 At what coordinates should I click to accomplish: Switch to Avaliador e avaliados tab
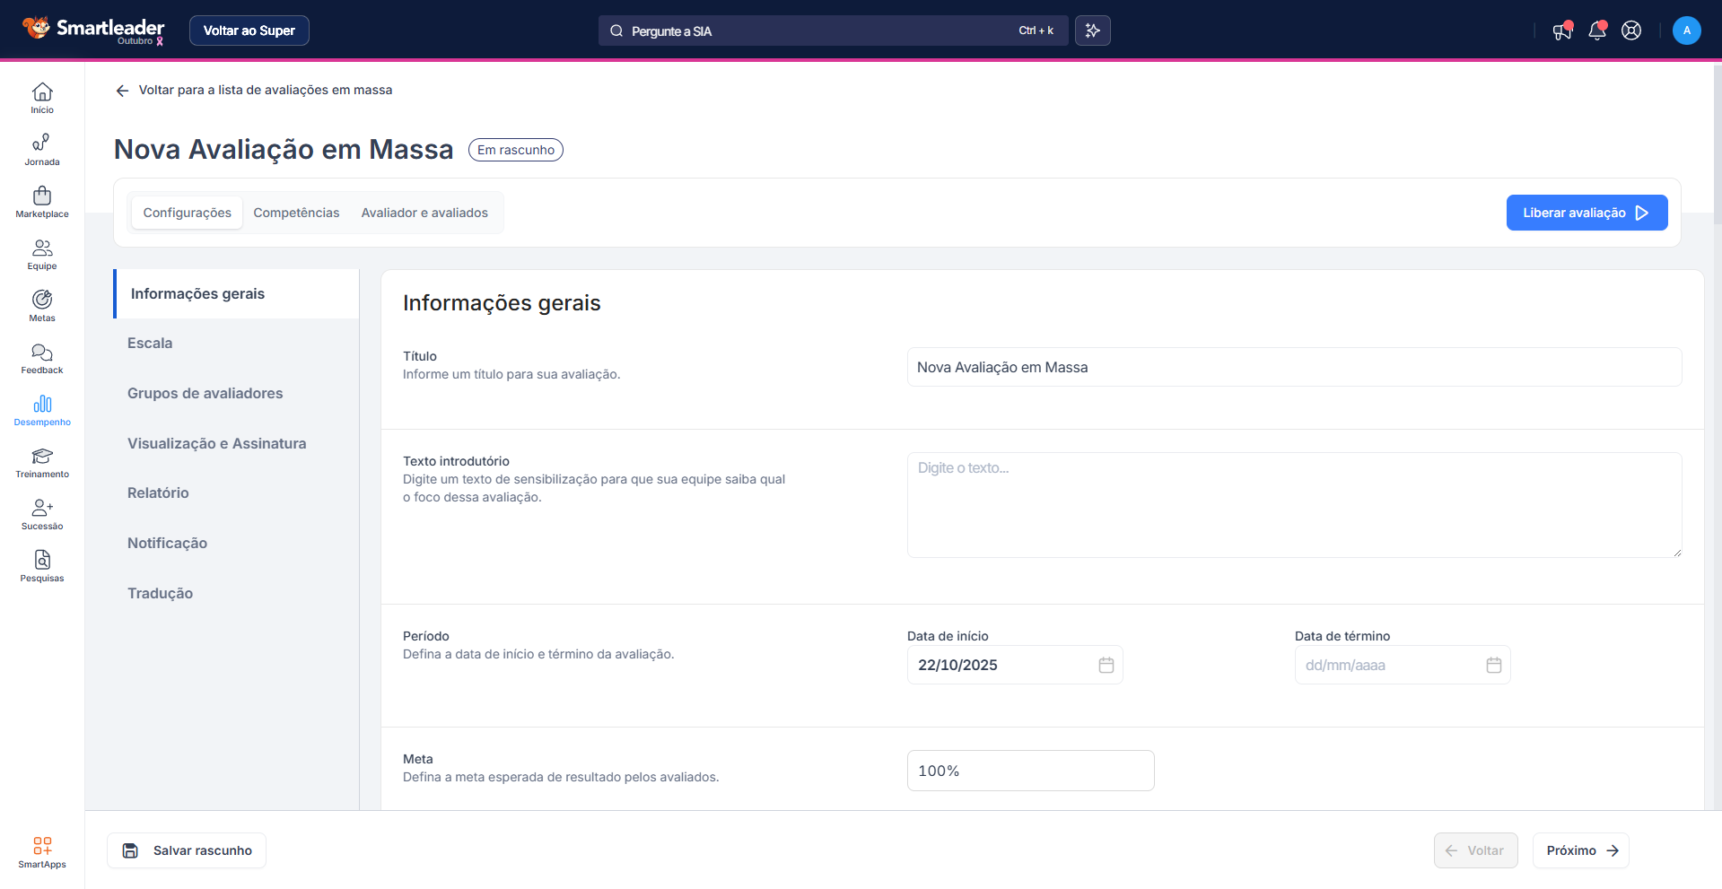(x=424, y=213)
